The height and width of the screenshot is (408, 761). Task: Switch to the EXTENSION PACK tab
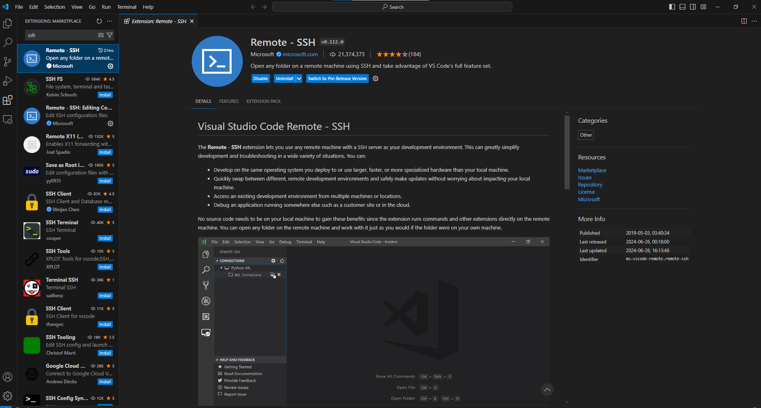pos(263,101)
